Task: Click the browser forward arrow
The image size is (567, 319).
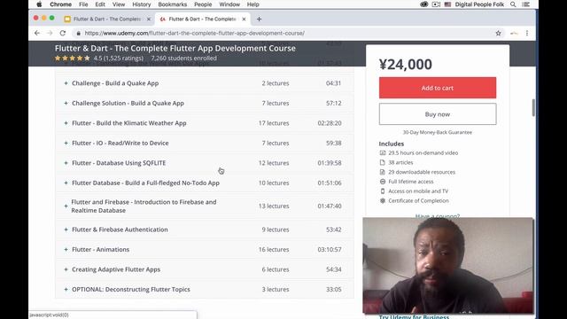Action: [x=50, y=33]
